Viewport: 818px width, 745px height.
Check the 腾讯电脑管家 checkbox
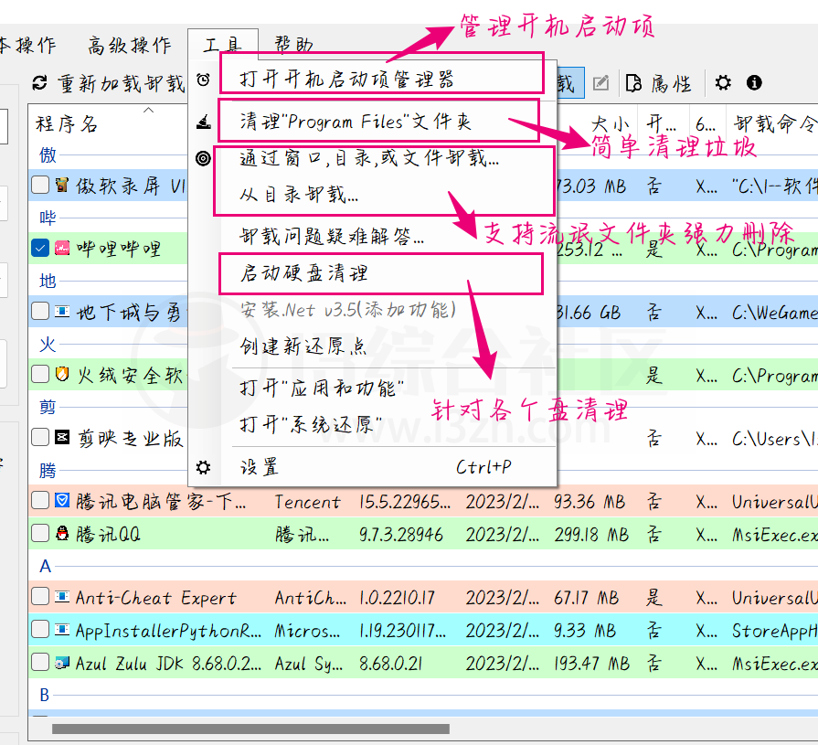tap(40, 501)
